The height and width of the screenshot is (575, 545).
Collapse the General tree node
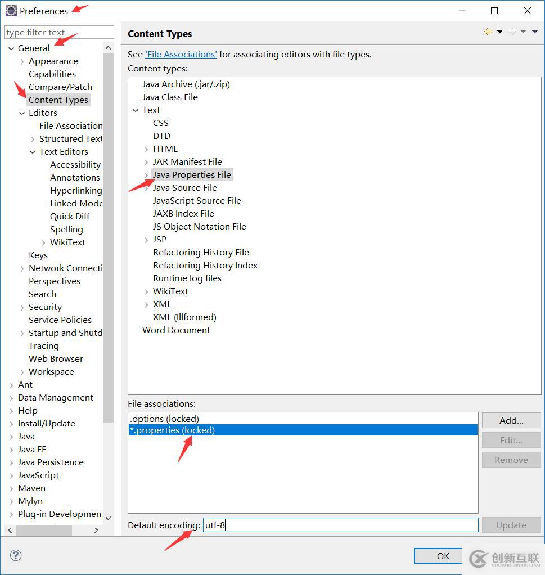click(11, 48)
